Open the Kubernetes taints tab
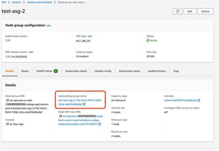This screenshot has height=151, width=219. (x=130, y=71)
